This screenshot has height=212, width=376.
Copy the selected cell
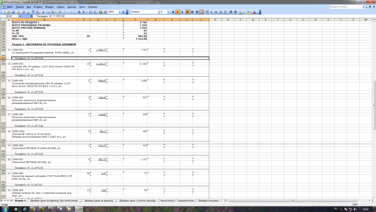[x=48, y=12]
